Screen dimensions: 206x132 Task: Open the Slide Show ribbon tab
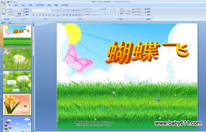40,5
